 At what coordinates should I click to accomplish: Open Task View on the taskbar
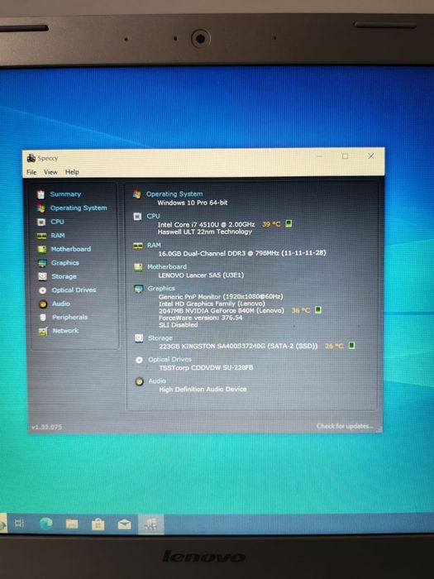click(x=19, y=524)
